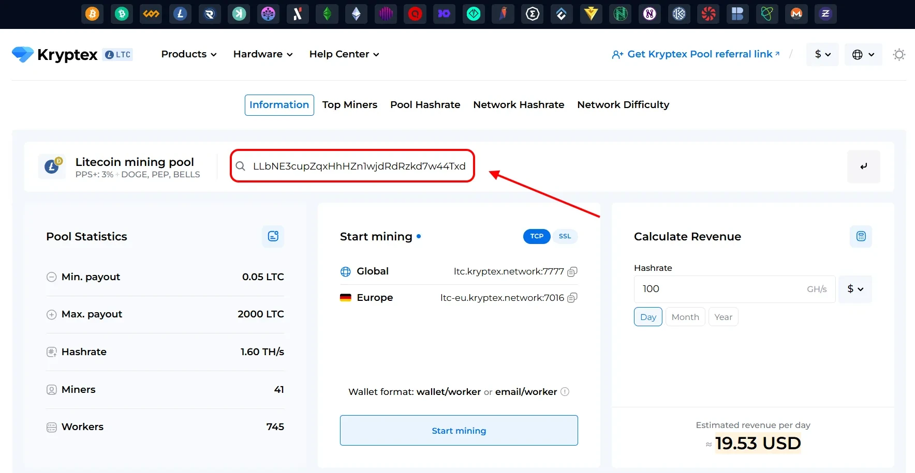915x473 pixels.
Task: Click the Hashrate input field
Action: 719,289
